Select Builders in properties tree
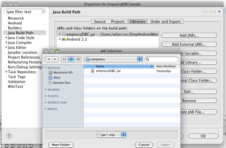This screenshot has height=148, width=226. pyautogui.click(x=15, y=28)
